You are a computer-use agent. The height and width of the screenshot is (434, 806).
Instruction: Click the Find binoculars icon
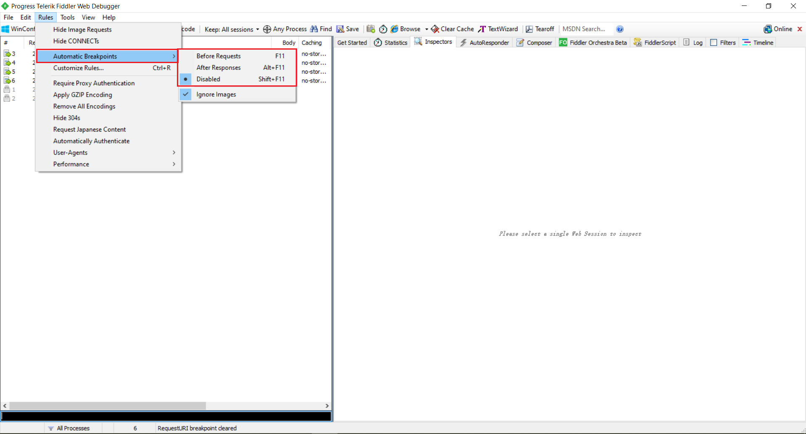point(314,29)
